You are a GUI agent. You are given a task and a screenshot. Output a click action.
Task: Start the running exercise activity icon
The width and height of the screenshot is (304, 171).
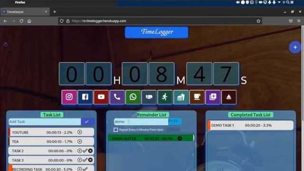pyautogui.click(x=165, y=97)
